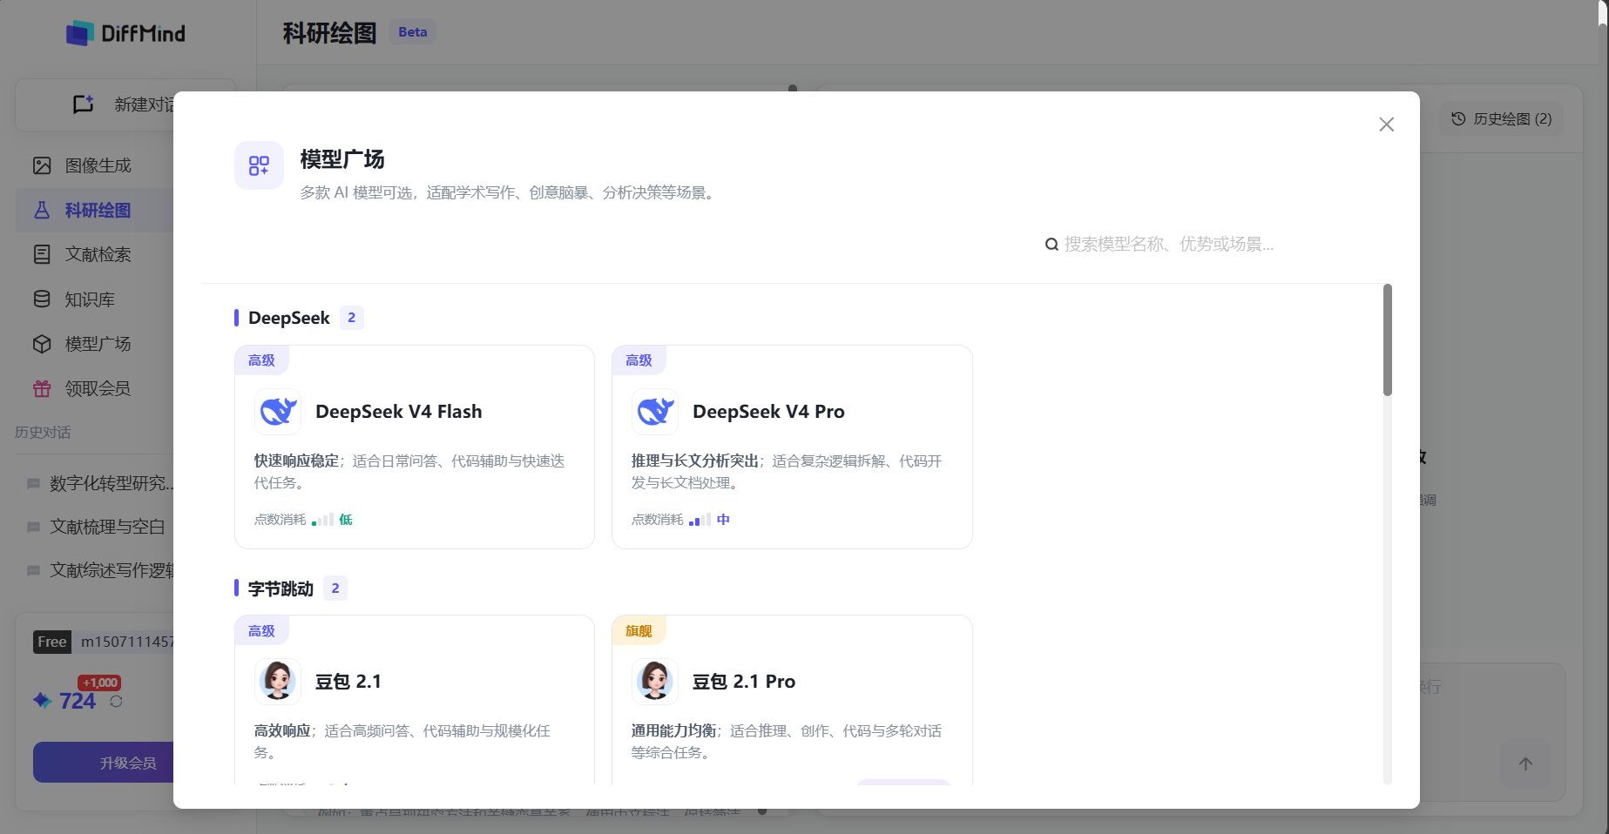The height and width of the screenshot is (834, 1609).
Task: Click the 知识库 database icon
Action: tap(42, 299)
